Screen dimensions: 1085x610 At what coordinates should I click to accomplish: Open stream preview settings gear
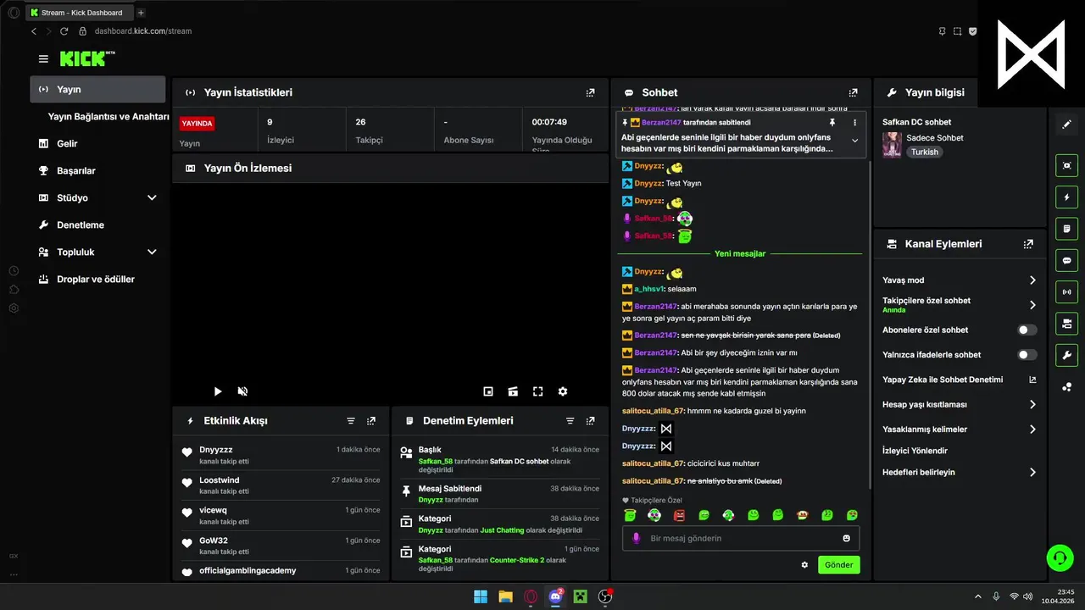click(562, 391)
